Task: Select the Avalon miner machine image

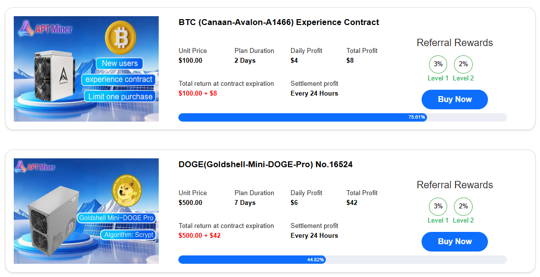Action: 52,82
